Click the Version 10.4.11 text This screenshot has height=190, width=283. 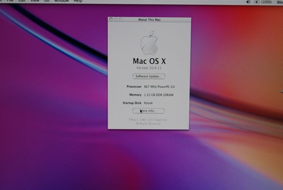click(149, 68)
